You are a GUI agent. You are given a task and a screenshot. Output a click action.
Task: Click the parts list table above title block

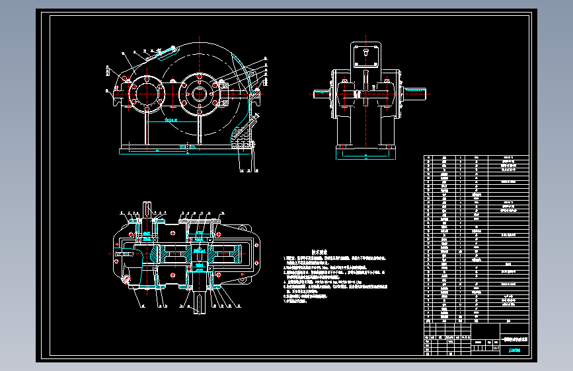click(476, 239)
